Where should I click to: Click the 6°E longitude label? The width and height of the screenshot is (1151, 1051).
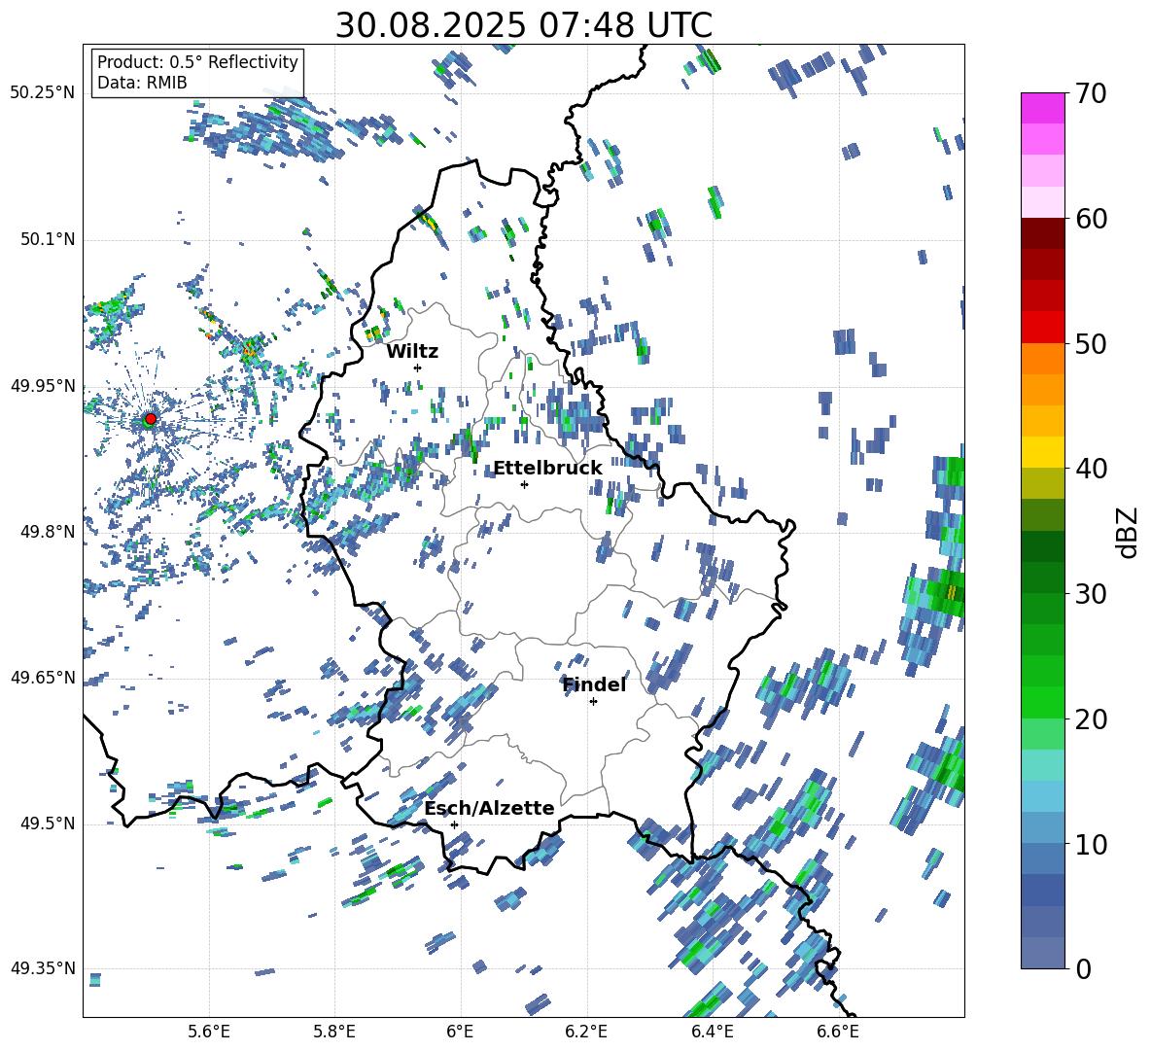[x=460, y=1032]
